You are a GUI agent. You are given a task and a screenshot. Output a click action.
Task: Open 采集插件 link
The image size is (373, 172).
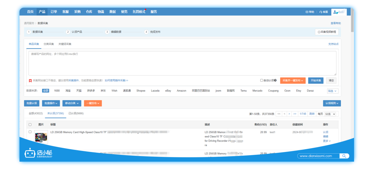tap(74, 81)
